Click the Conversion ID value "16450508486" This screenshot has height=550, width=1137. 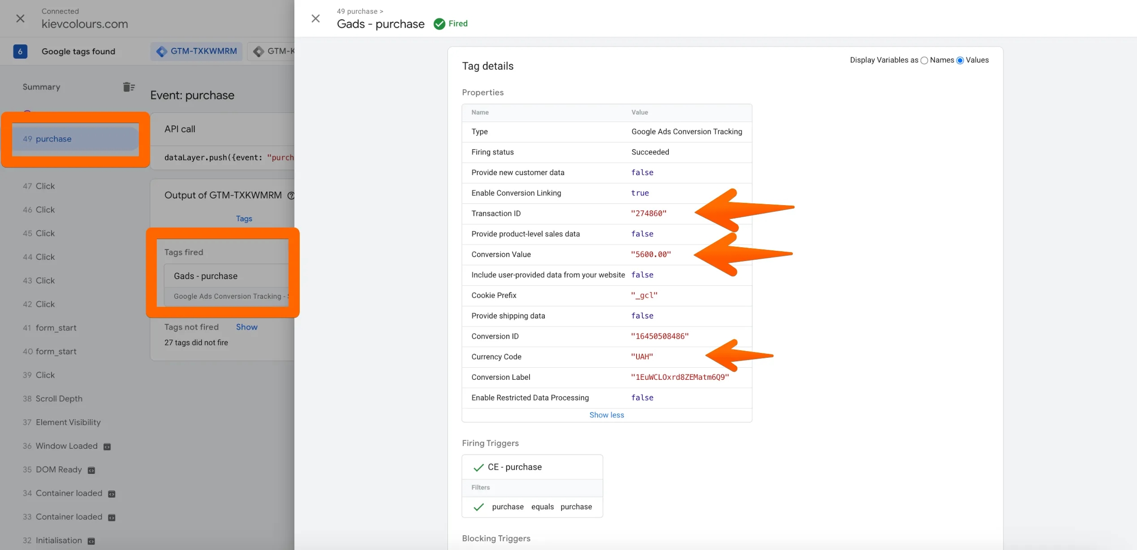(x=660, y=336)
